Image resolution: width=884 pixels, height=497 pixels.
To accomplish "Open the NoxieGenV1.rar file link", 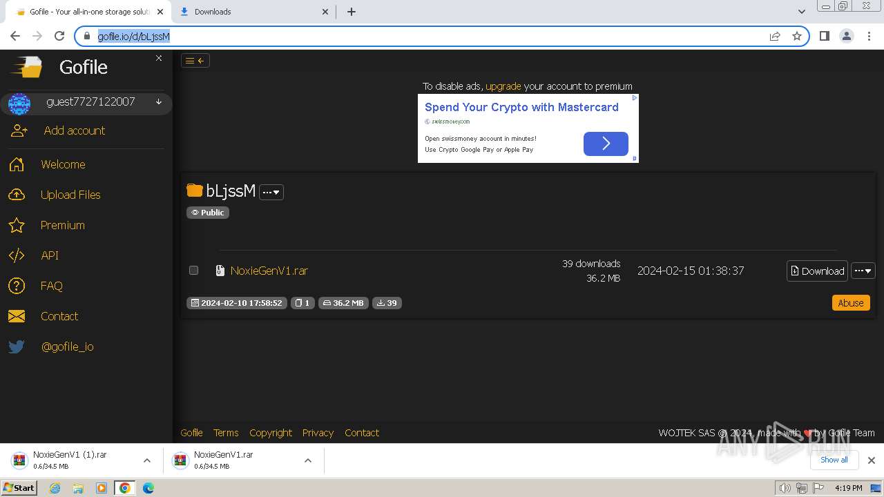I will (269, 271).
